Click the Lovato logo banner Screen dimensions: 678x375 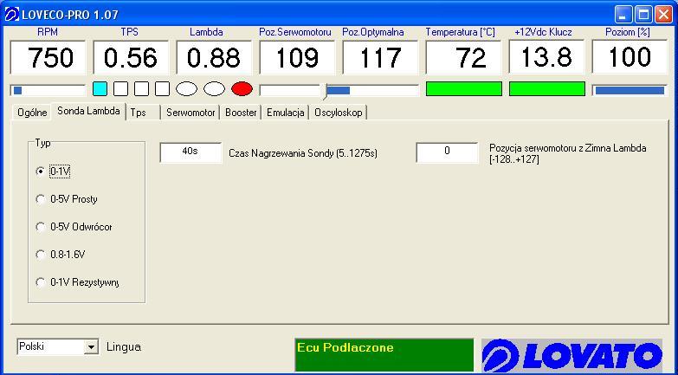click(572, 355)
